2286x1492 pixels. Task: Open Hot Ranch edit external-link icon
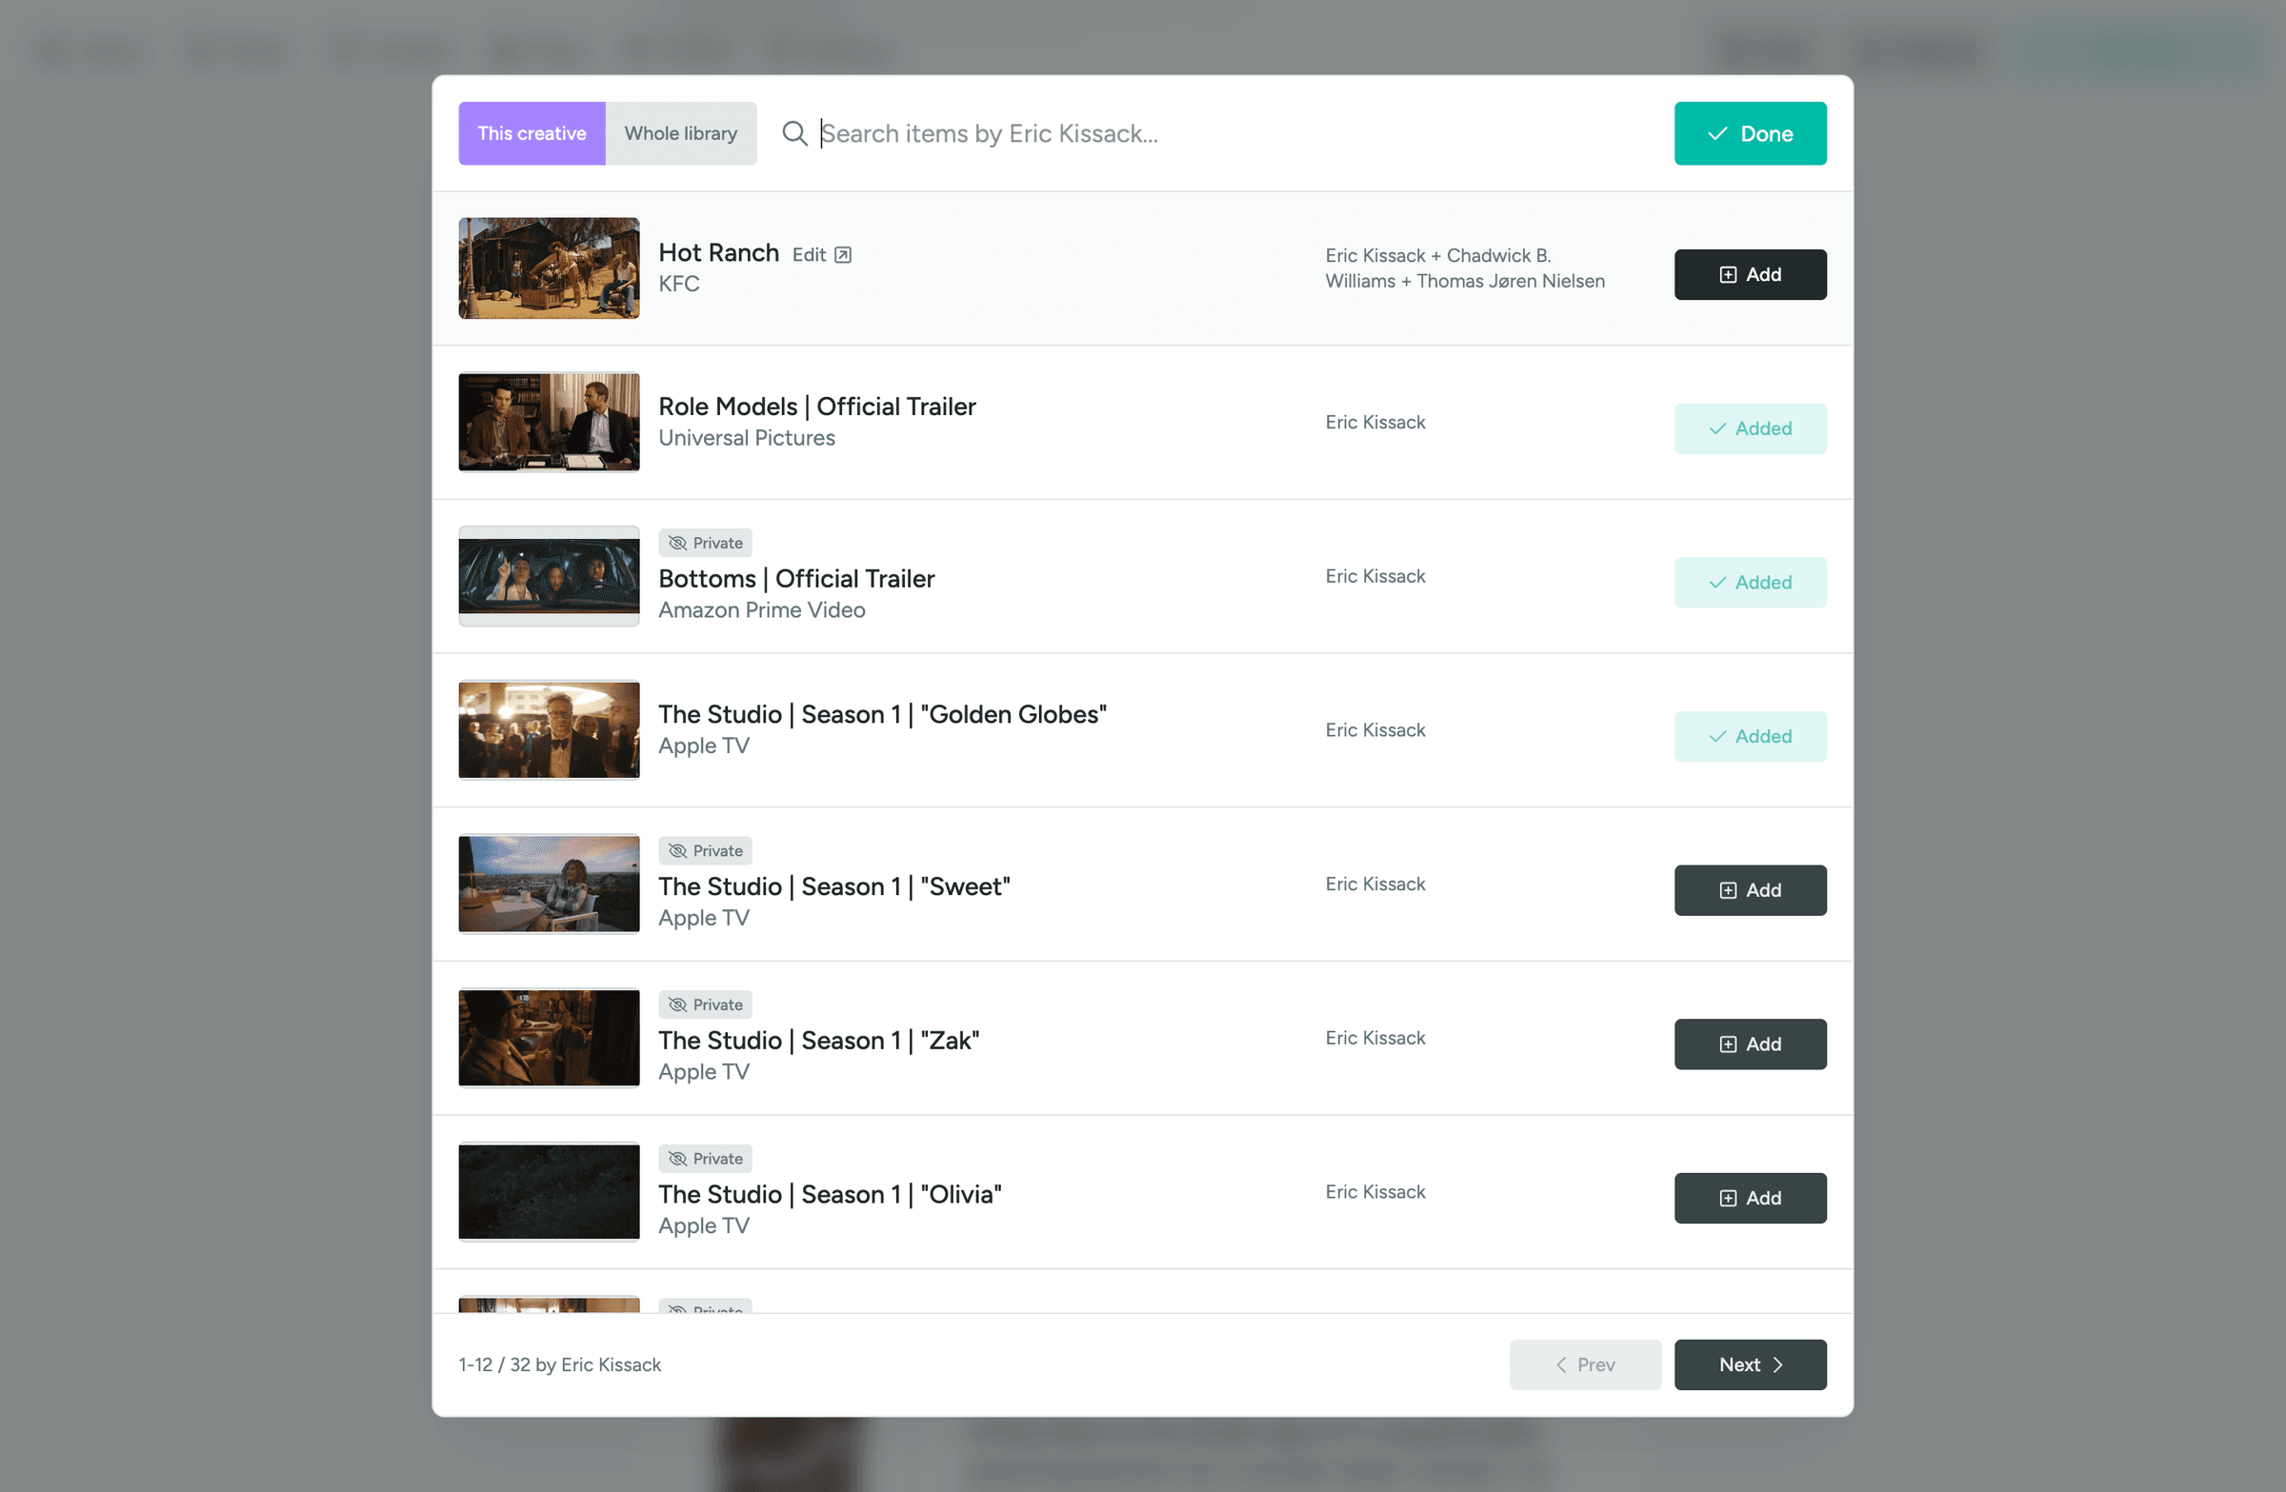coord(842,254)
